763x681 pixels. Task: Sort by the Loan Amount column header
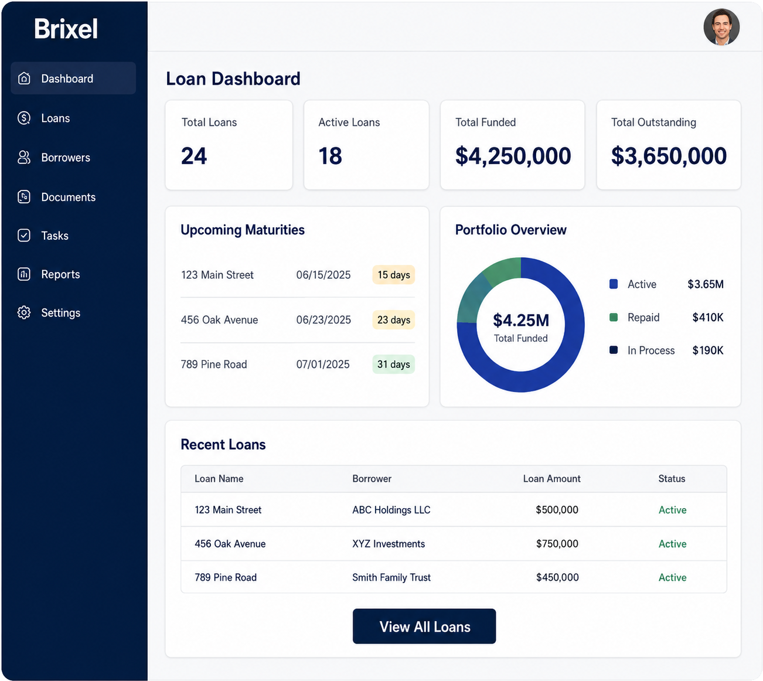click(x=551, y=479)
